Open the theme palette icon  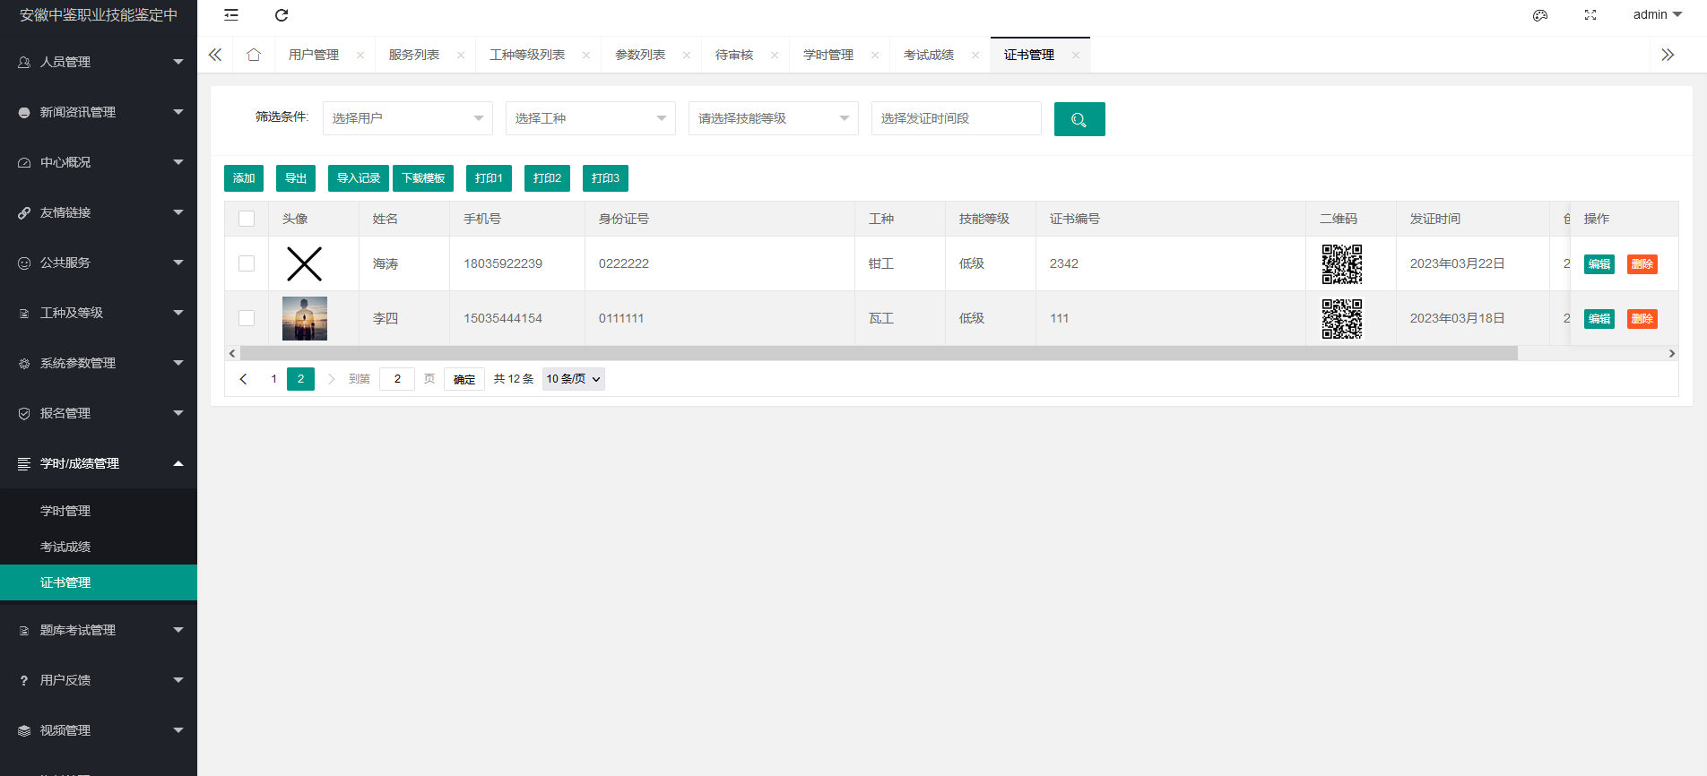pyautogui.click(x=1540, y=15)
